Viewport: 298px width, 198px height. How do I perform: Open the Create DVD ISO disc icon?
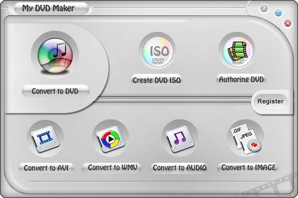pos(157,52)
